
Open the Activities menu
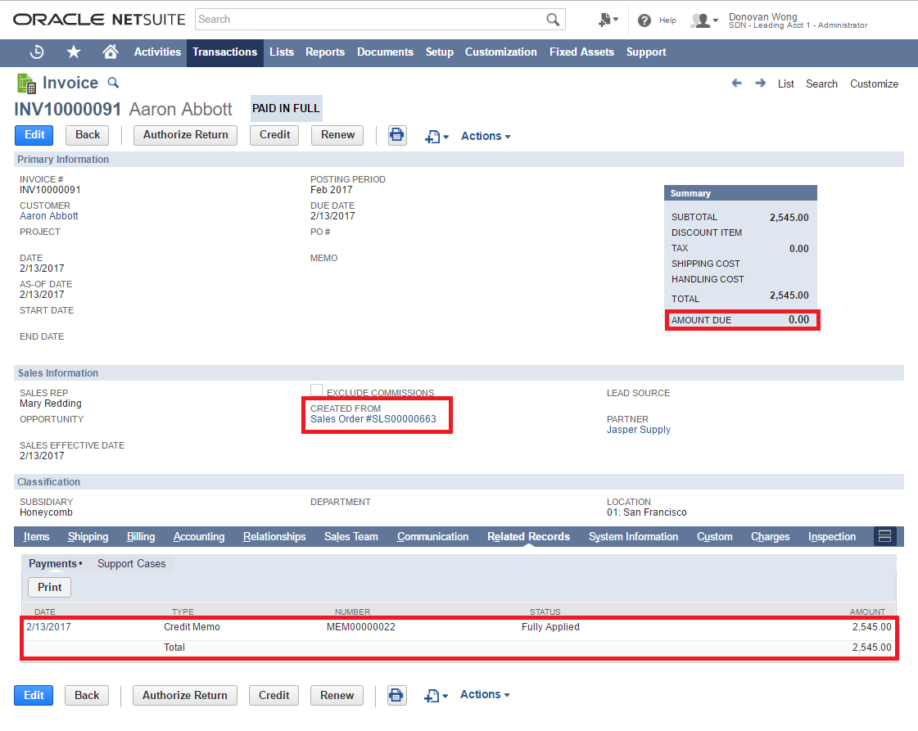coord(157,52)
